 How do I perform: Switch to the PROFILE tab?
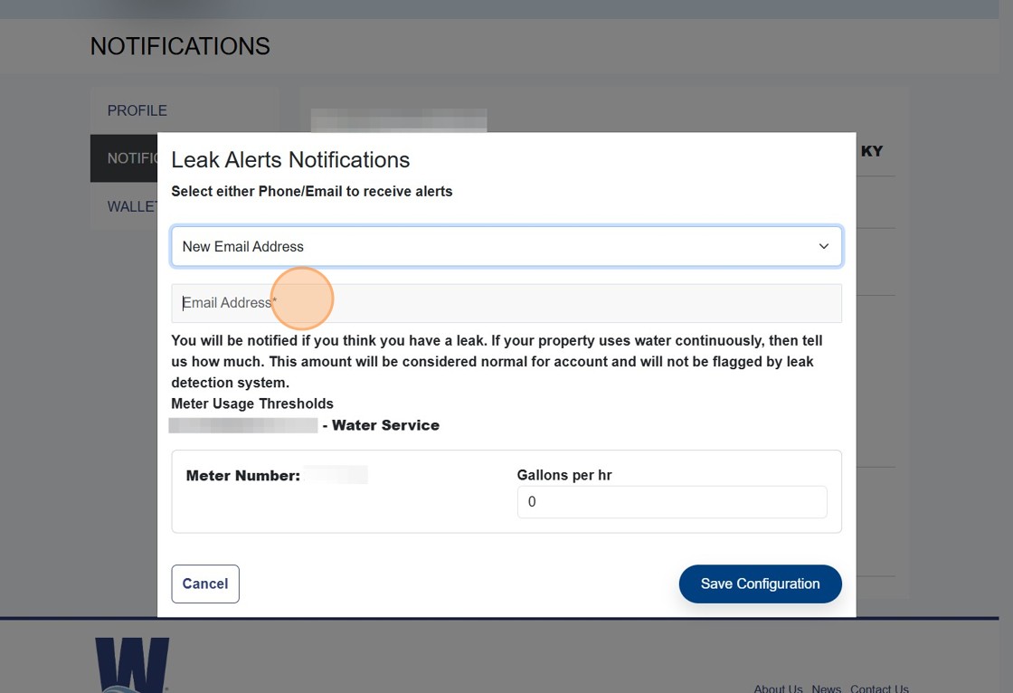pyautogui.click(x=137, y=110)
